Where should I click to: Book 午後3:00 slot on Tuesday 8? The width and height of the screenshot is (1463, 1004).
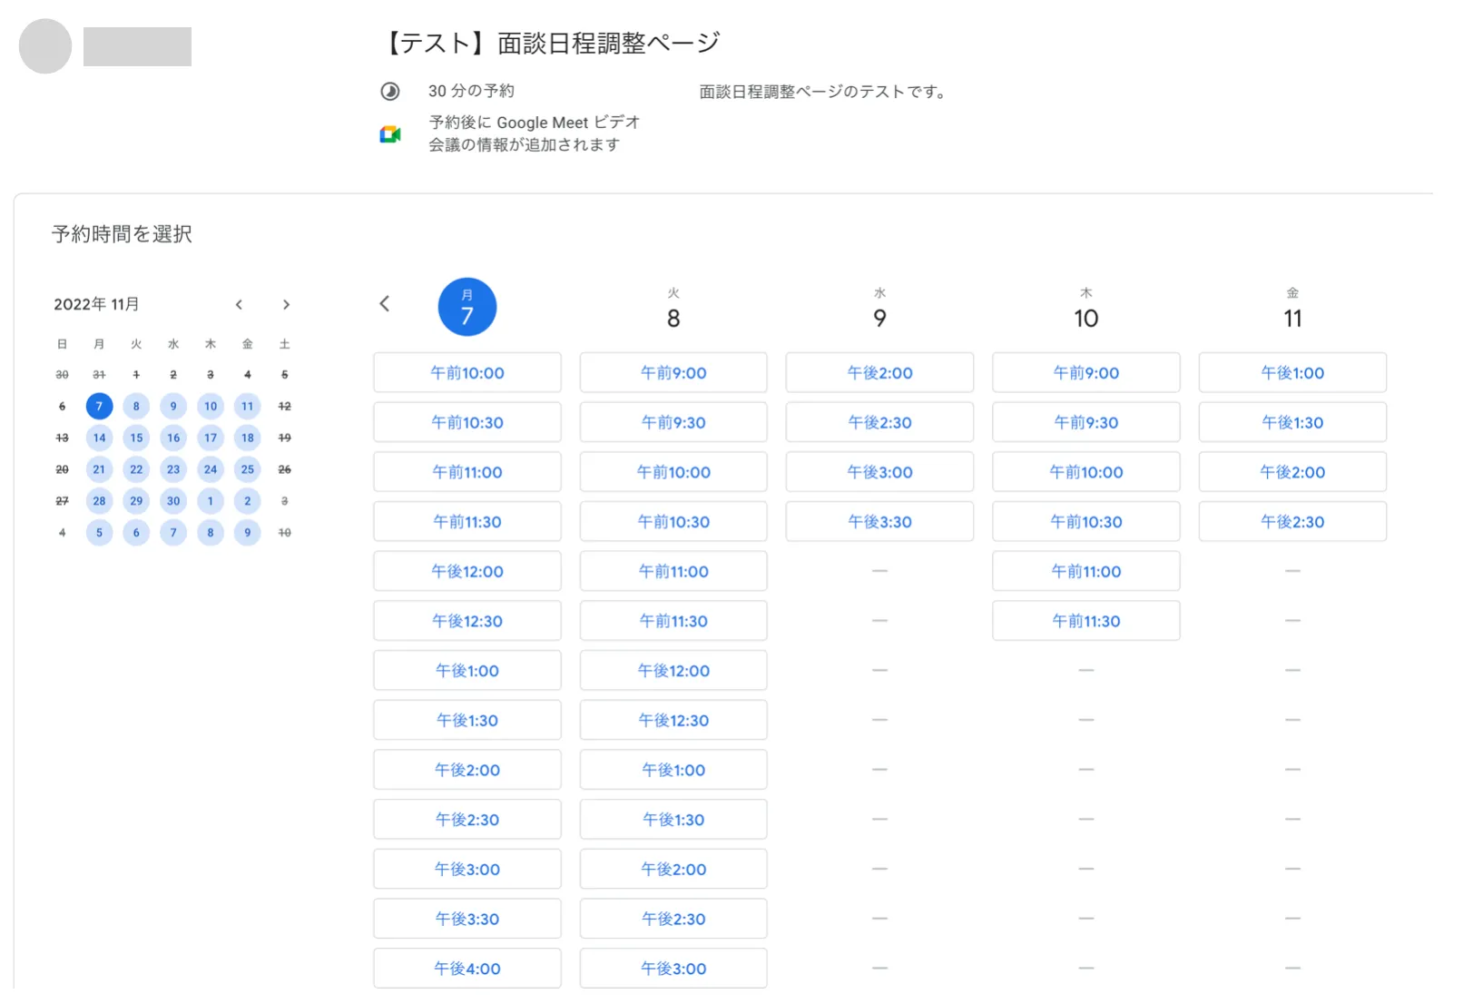(673, 969)
